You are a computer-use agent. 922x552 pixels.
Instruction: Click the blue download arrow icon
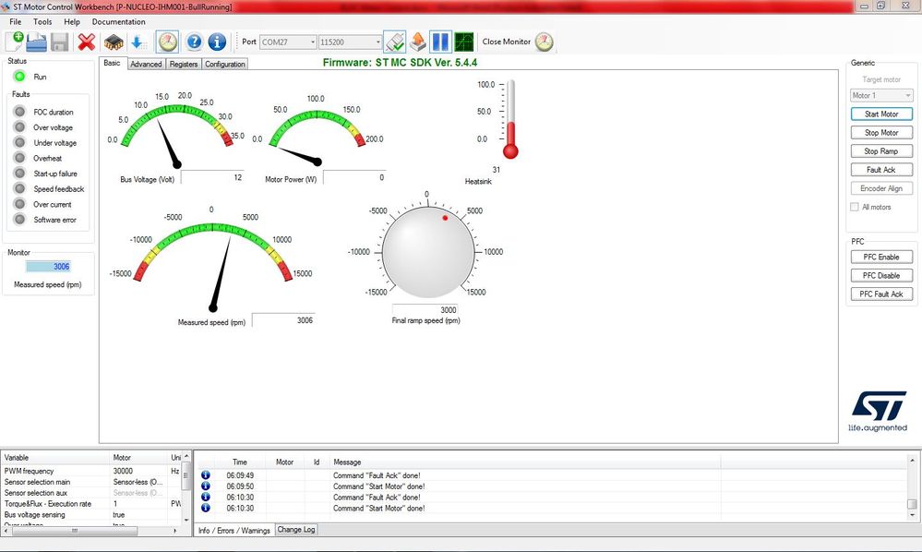coord(138,42)
